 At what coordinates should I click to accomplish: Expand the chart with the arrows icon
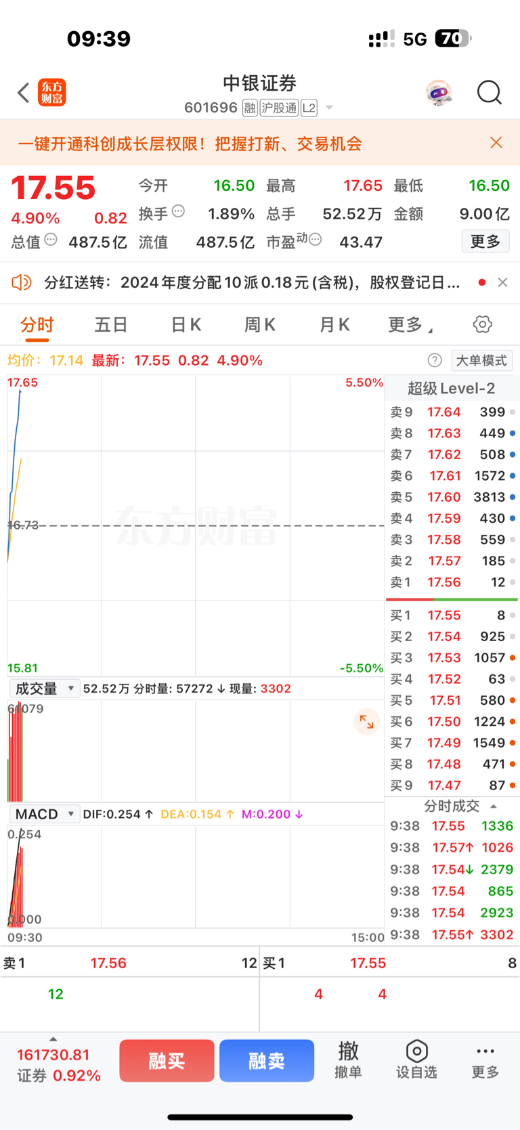tap(366, 722)
